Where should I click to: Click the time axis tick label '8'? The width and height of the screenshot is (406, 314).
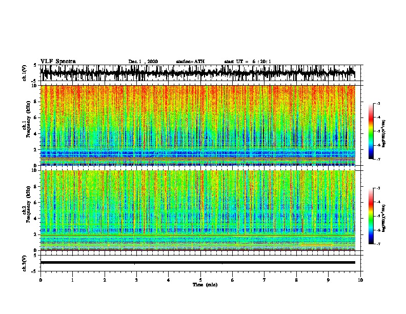(x=296, y=280)
